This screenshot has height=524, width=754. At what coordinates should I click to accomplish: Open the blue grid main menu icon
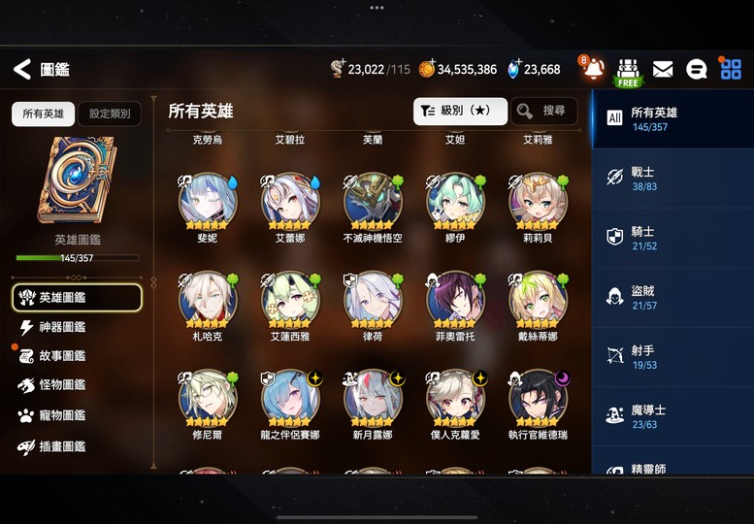click(731, 69)
